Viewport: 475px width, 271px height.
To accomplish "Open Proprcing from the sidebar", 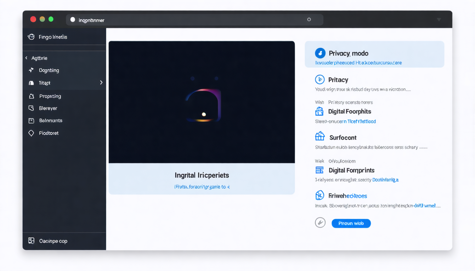I will 31,96.
